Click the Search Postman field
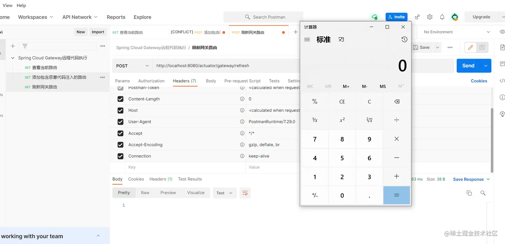Viewport: 505px width, 244px height. pyautogui.click(x=263, y=17)
